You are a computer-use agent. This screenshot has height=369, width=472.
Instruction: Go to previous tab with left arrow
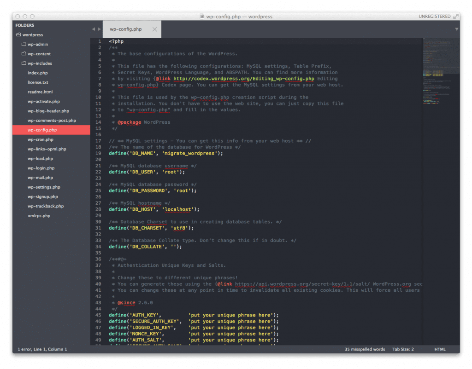point(93,29)
